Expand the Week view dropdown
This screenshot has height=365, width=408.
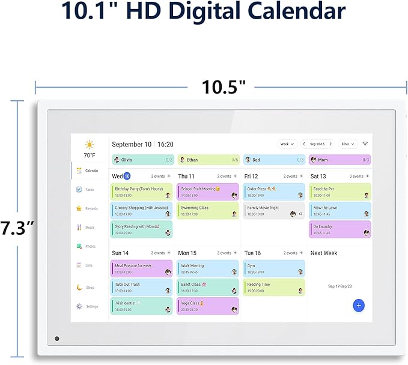(287, 144)
